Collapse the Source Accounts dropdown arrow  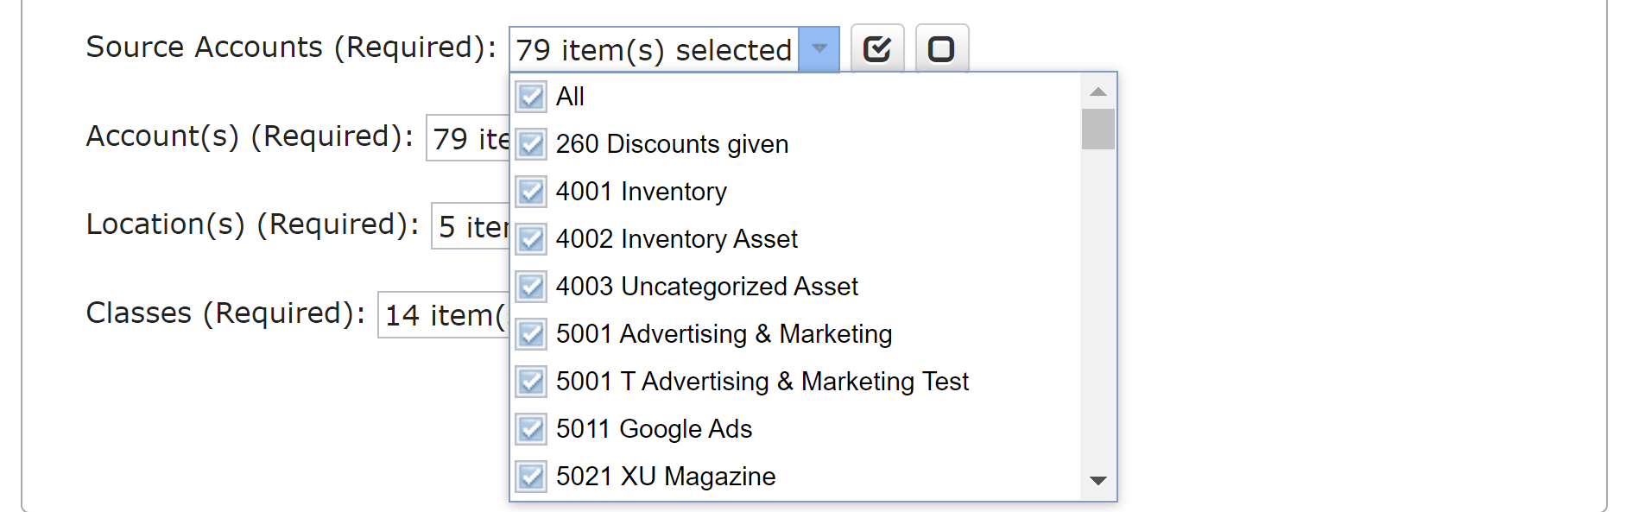coord(819,49)
